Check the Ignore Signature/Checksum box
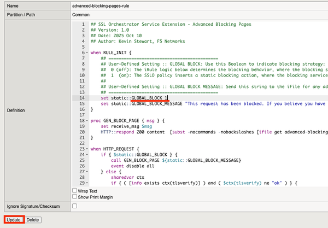Viewport: 328px width, 228px height. point(75,206)
